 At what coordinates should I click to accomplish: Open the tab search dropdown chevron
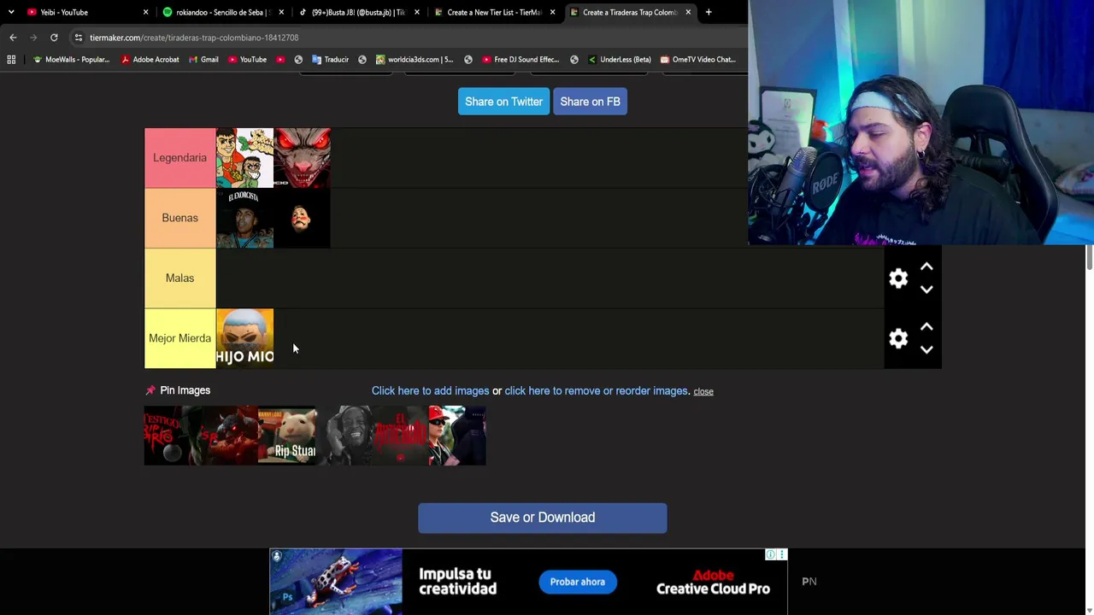coord(11,12)
